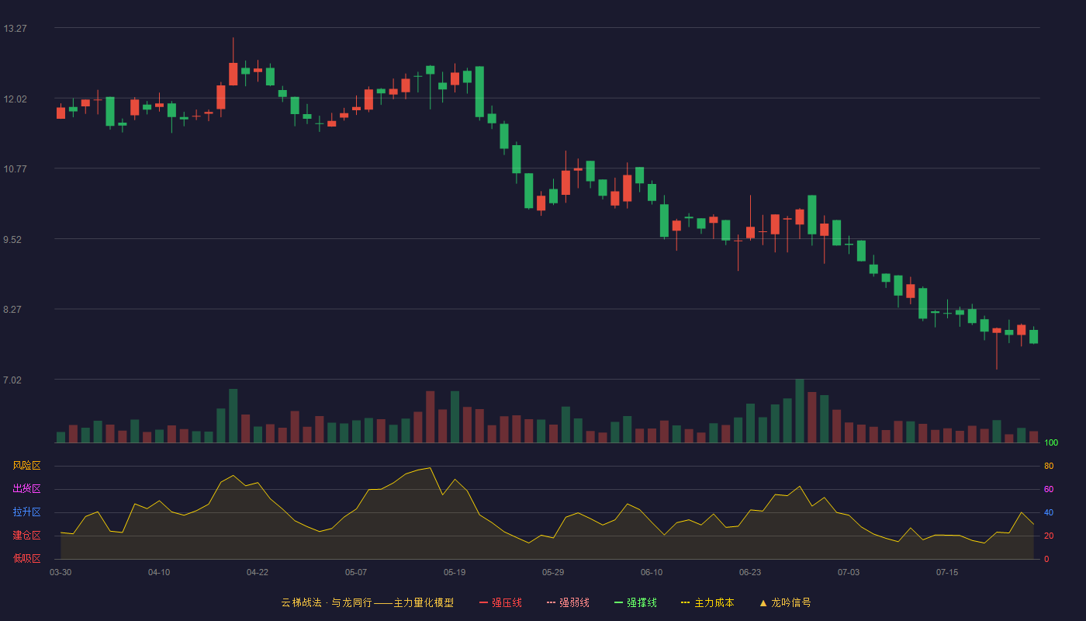Hide the 主力成本 series via legend label

[x=714, y=602]
